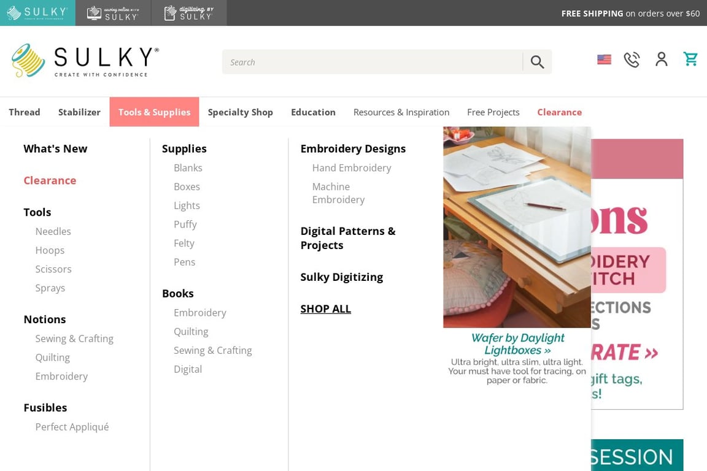707x471 pixels.
Task: Select Lights under Supplies
Action: point(187,205)
